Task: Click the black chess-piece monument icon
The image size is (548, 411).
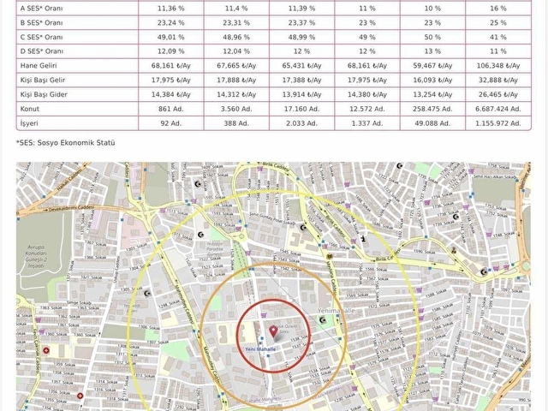Action: [x=364, y=239]
